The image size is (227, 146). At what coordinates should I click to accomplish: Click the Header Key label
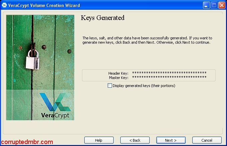(x=118, y=73)
